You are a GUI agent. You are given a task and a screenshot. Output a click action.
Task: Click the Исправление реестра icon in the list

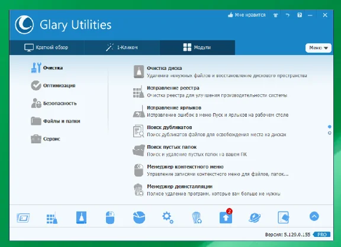click(x=139, y=92)
